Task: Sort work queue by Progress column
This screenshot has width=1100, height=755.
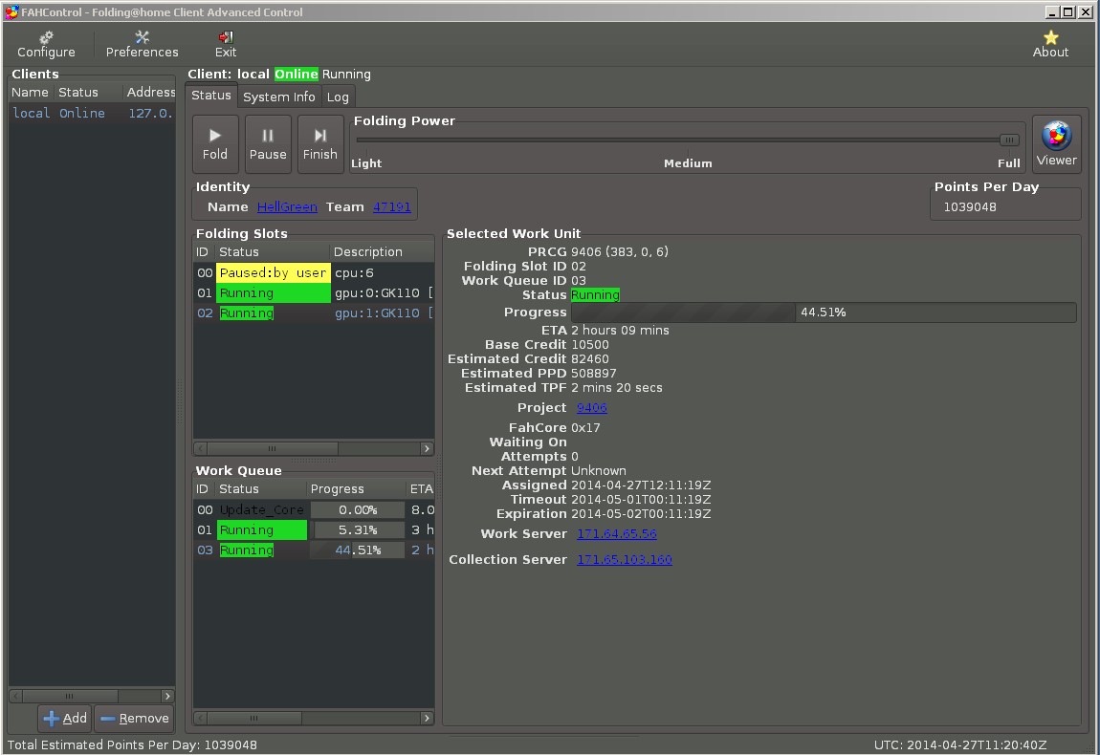Action: [x=356, y=488]
